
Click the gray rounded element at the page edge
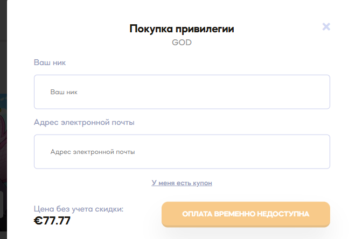[x=1, y=205]
